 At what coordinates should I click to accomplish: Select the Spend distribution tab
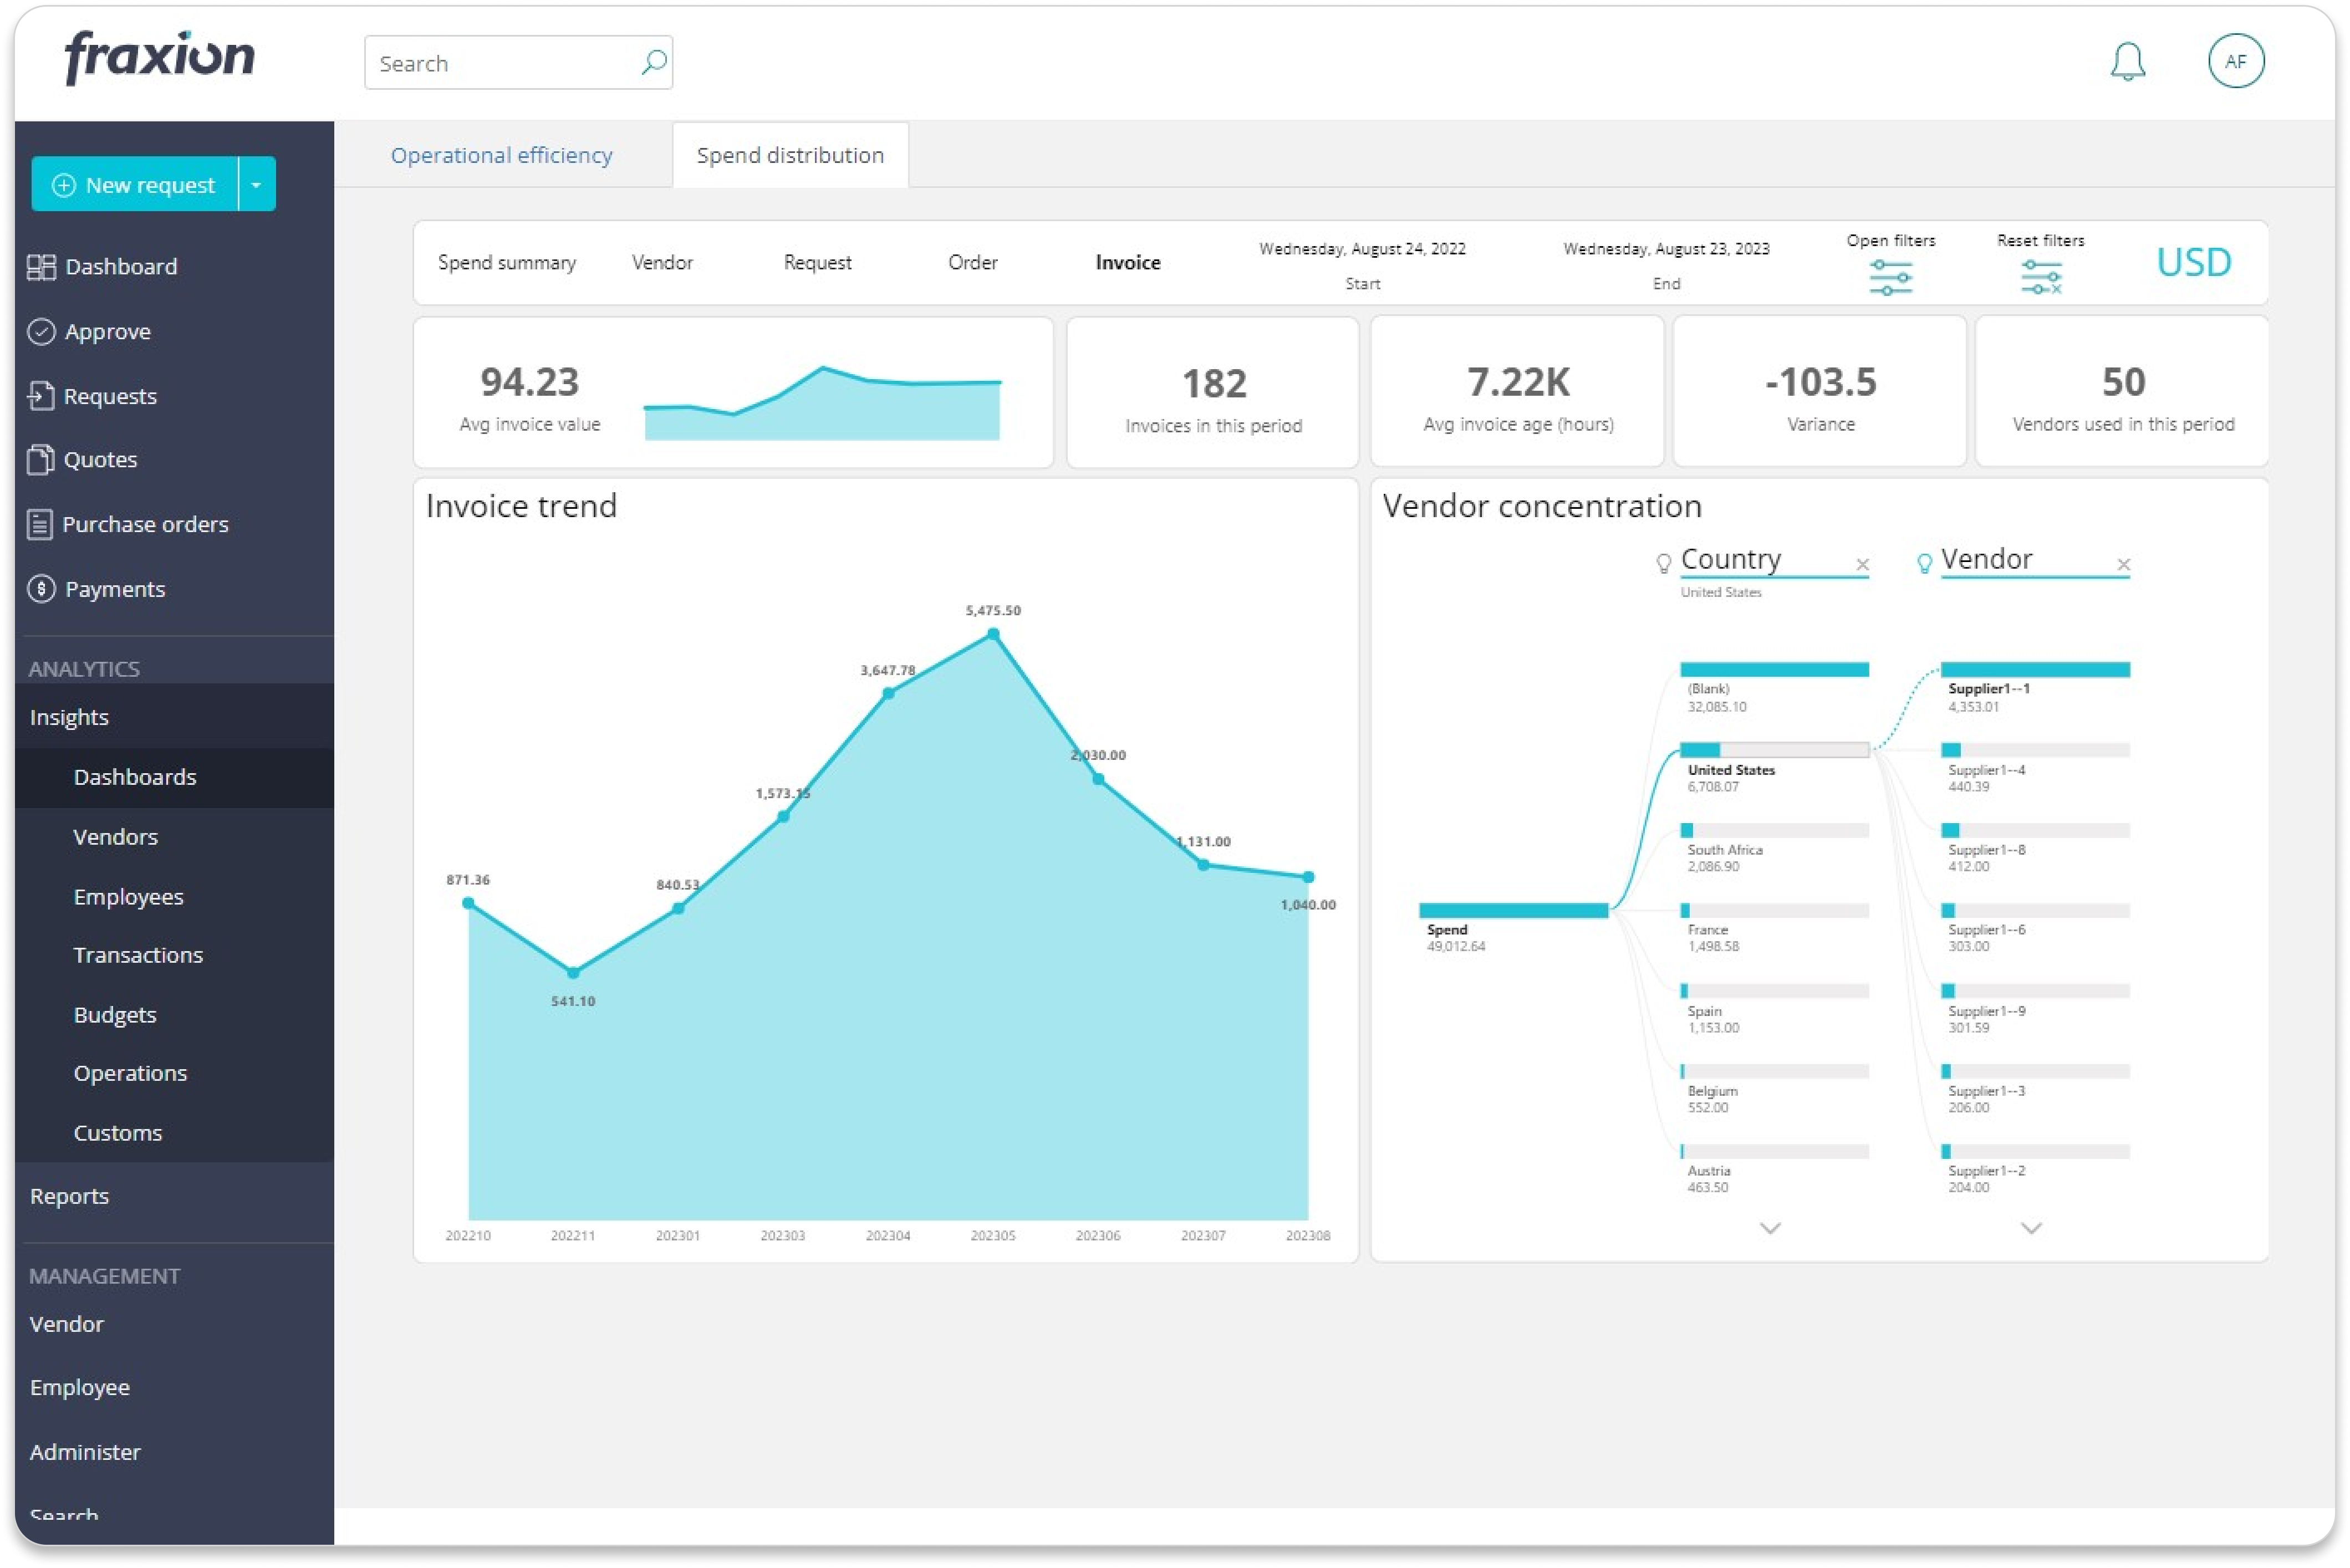[790, 155]
